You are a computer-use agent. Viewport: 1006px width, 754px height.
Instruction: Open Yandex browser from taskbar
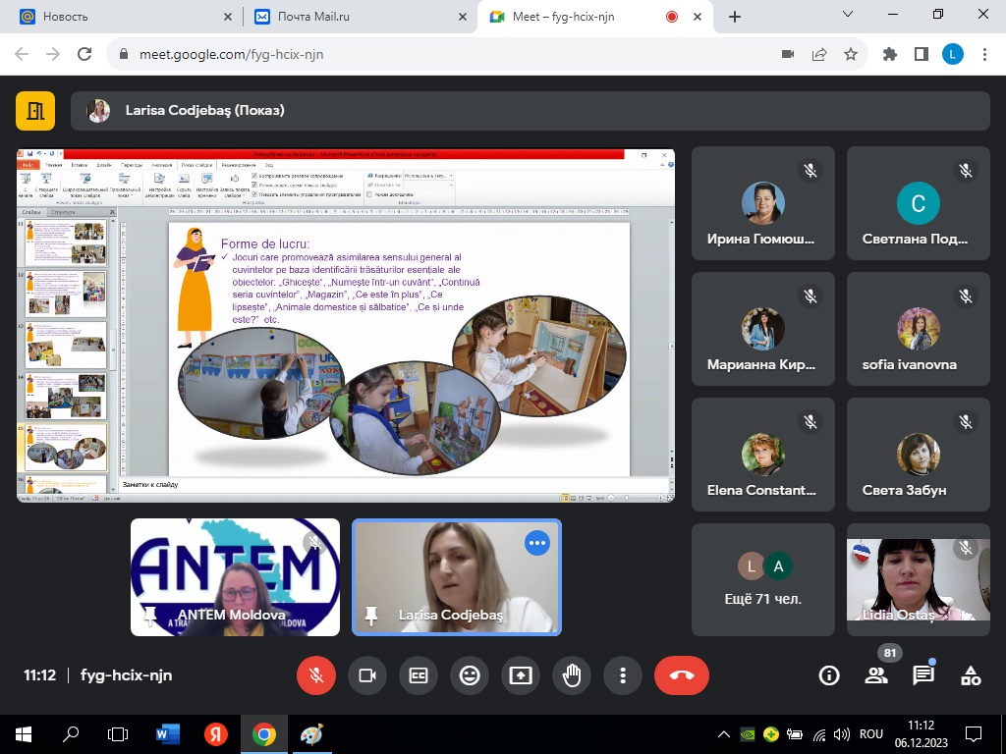[x=215, y=734]
